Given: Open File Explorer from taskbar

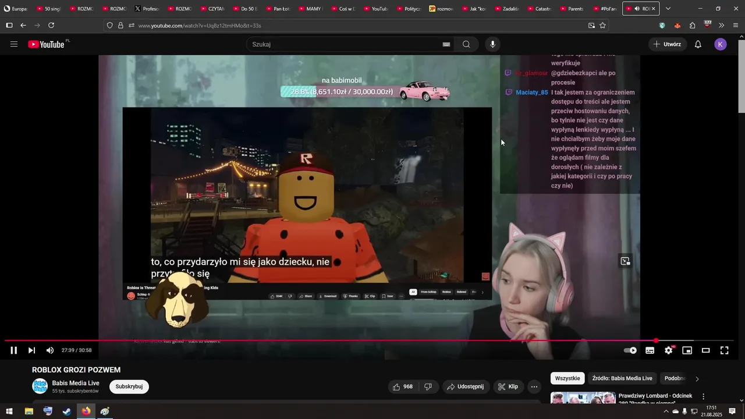Looking at the screenshot, I should (x=29, y=411).
